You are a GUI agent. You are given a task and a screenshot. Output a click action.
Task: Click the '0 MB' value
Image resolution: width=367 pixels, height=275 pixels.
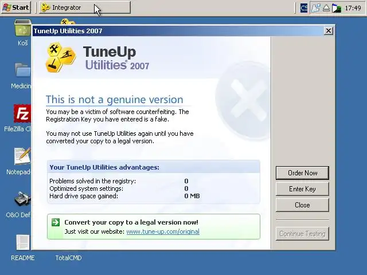[x=192, y=196]
